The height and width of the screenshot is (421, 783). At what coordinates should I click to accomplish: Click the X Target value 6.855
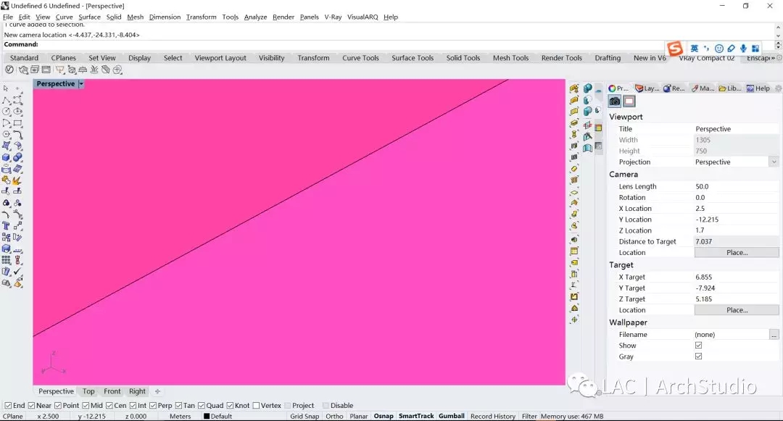click(703, 277)
